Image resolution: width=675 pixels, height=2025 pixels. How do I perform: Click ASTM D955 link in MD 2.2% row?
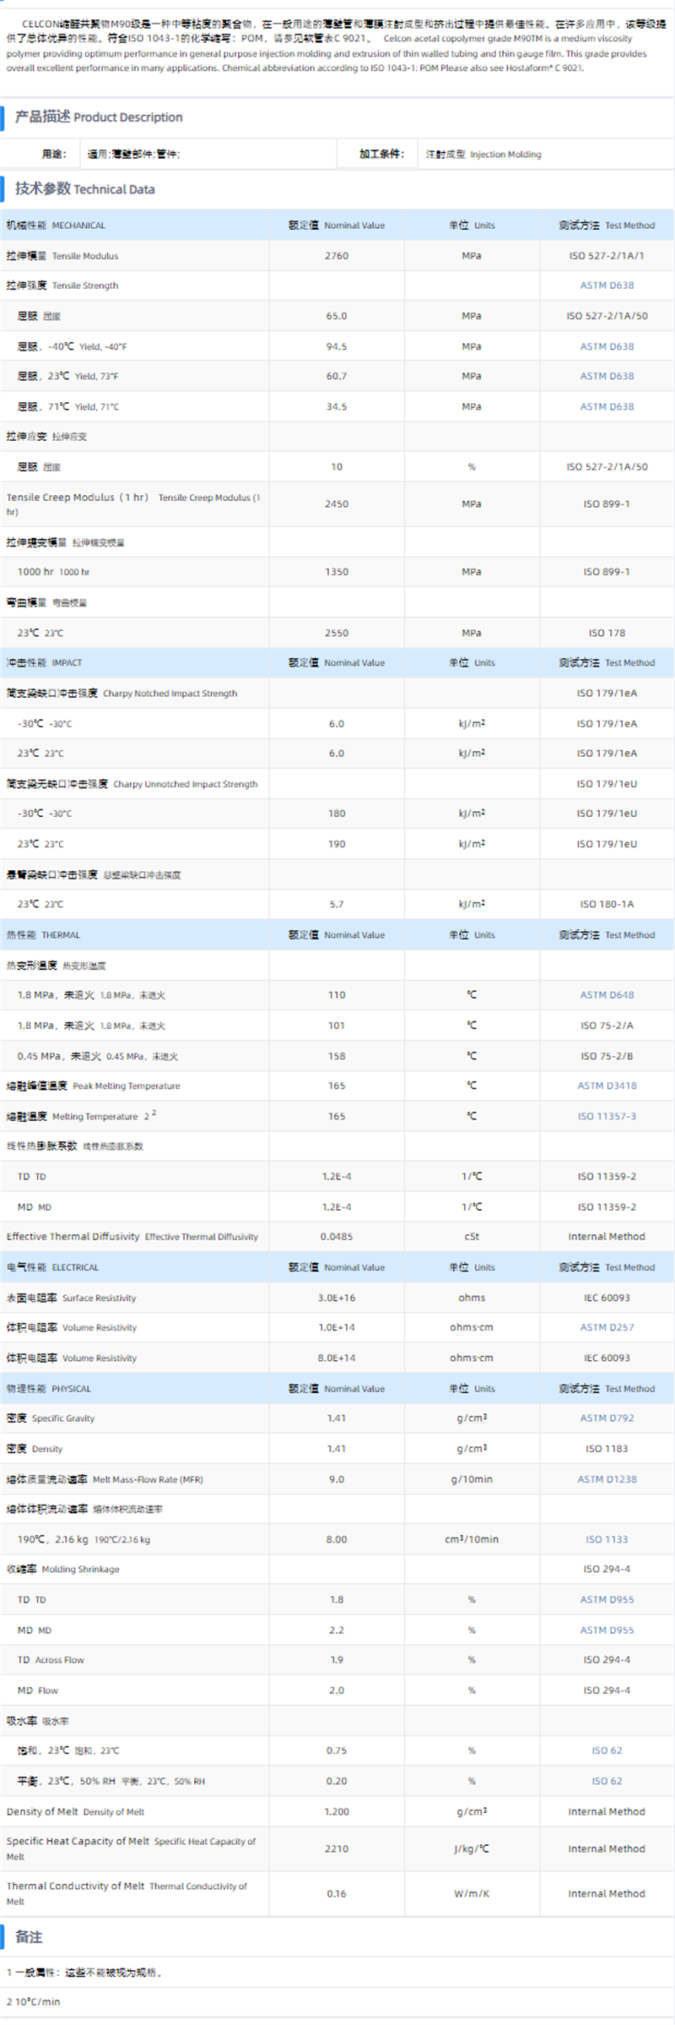tap(607, 1630)
